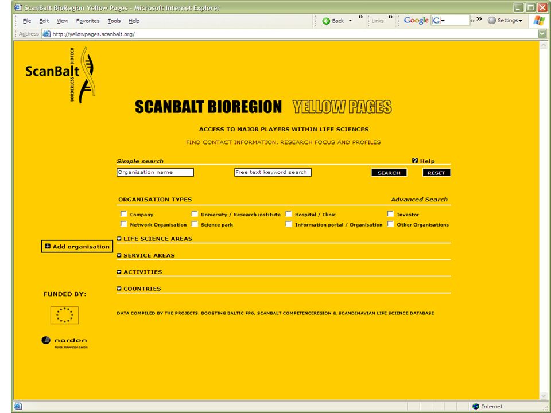
Task: Tick the University / Research institute checkbox
Action: (x=195, y=214)
